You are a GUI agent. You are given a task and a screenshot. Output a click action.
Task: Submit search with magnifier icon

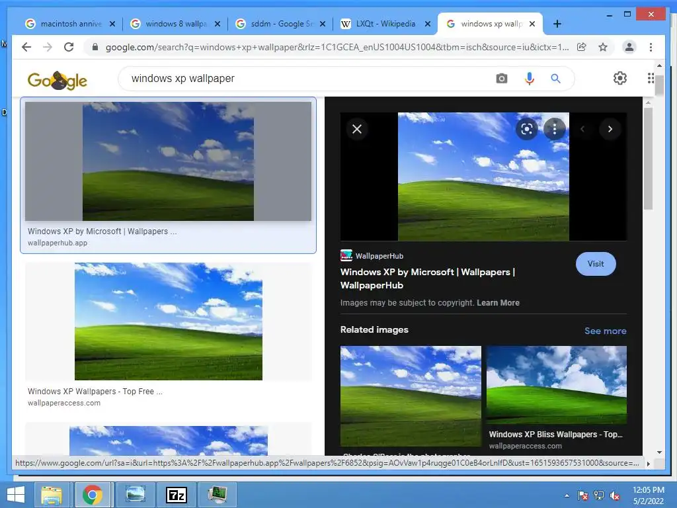tap(555, 79)
